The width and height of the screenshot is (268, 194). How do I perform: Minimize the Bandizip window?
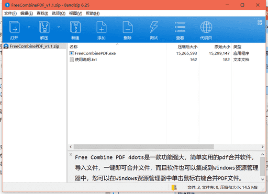tap(227, 5)
